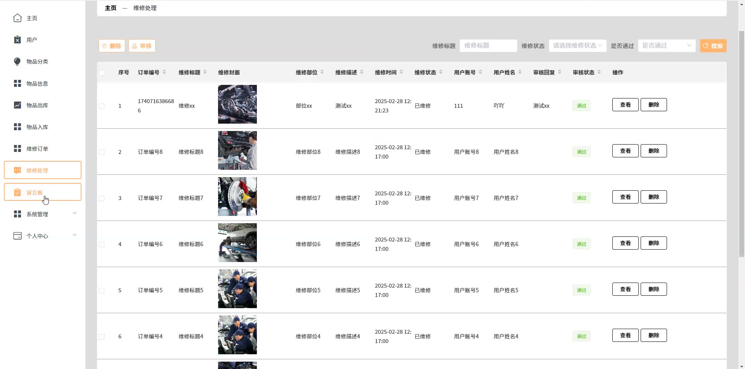Click the order number 1740716386686 cell
The image size is (745, 369).
pyautogui.click(x=156, y=106)
